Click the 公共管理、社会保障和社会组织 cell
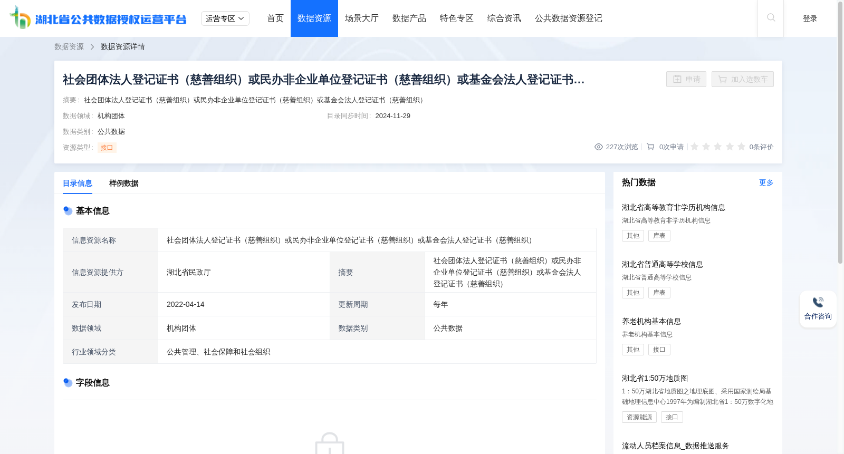The width and height of the screenshot is (844, 454). click(377, 352)
